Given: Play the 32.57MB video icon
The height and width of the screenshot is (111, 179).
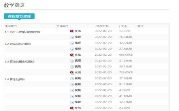Looking at the screenshot, I should [x=72, y=102].
